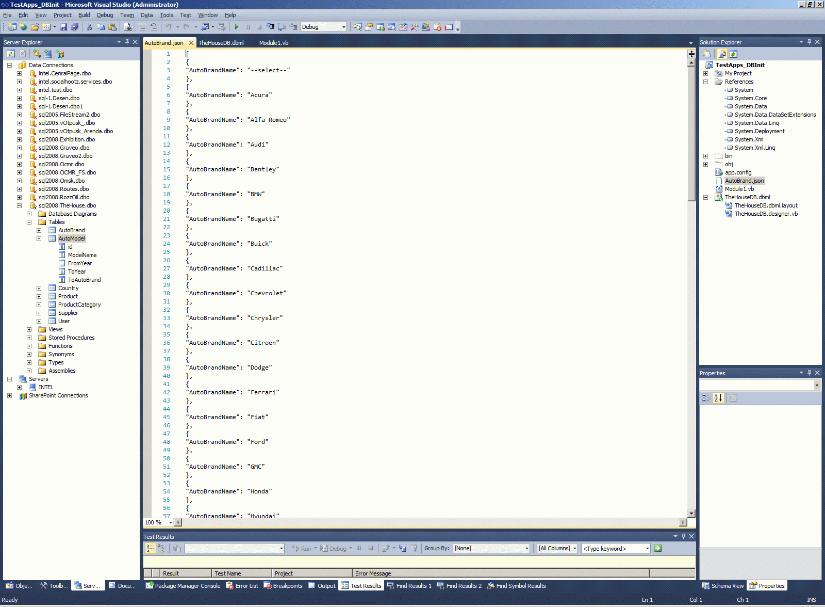The image size is (825, 607).
Task: Open Properties from Solution Explorer toolbar
Action: [707, 54]
